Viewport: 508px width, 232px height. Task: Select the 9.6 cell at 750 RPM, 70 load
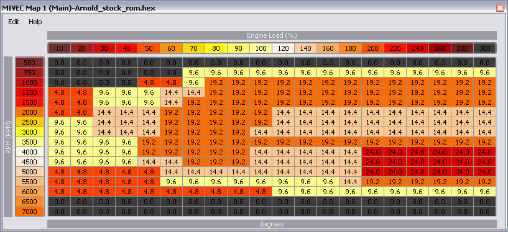pyautogui.click(x=193, y=73)
